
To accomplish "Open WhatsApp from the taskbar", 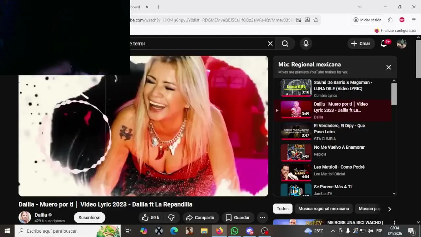I will (235, 231).
